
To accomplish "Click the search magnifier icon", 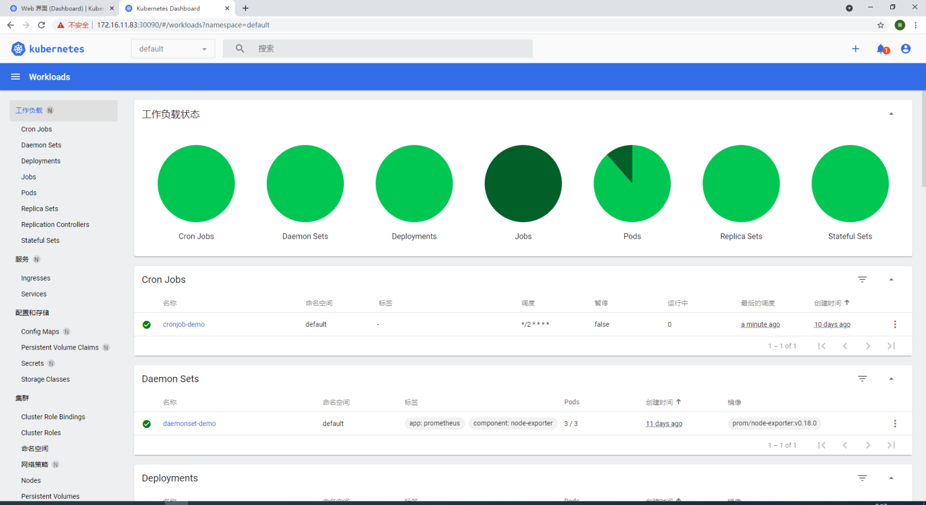I will point(240,48).
